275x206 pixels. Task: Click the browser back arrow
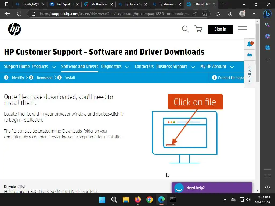click(x=8, y=14)
